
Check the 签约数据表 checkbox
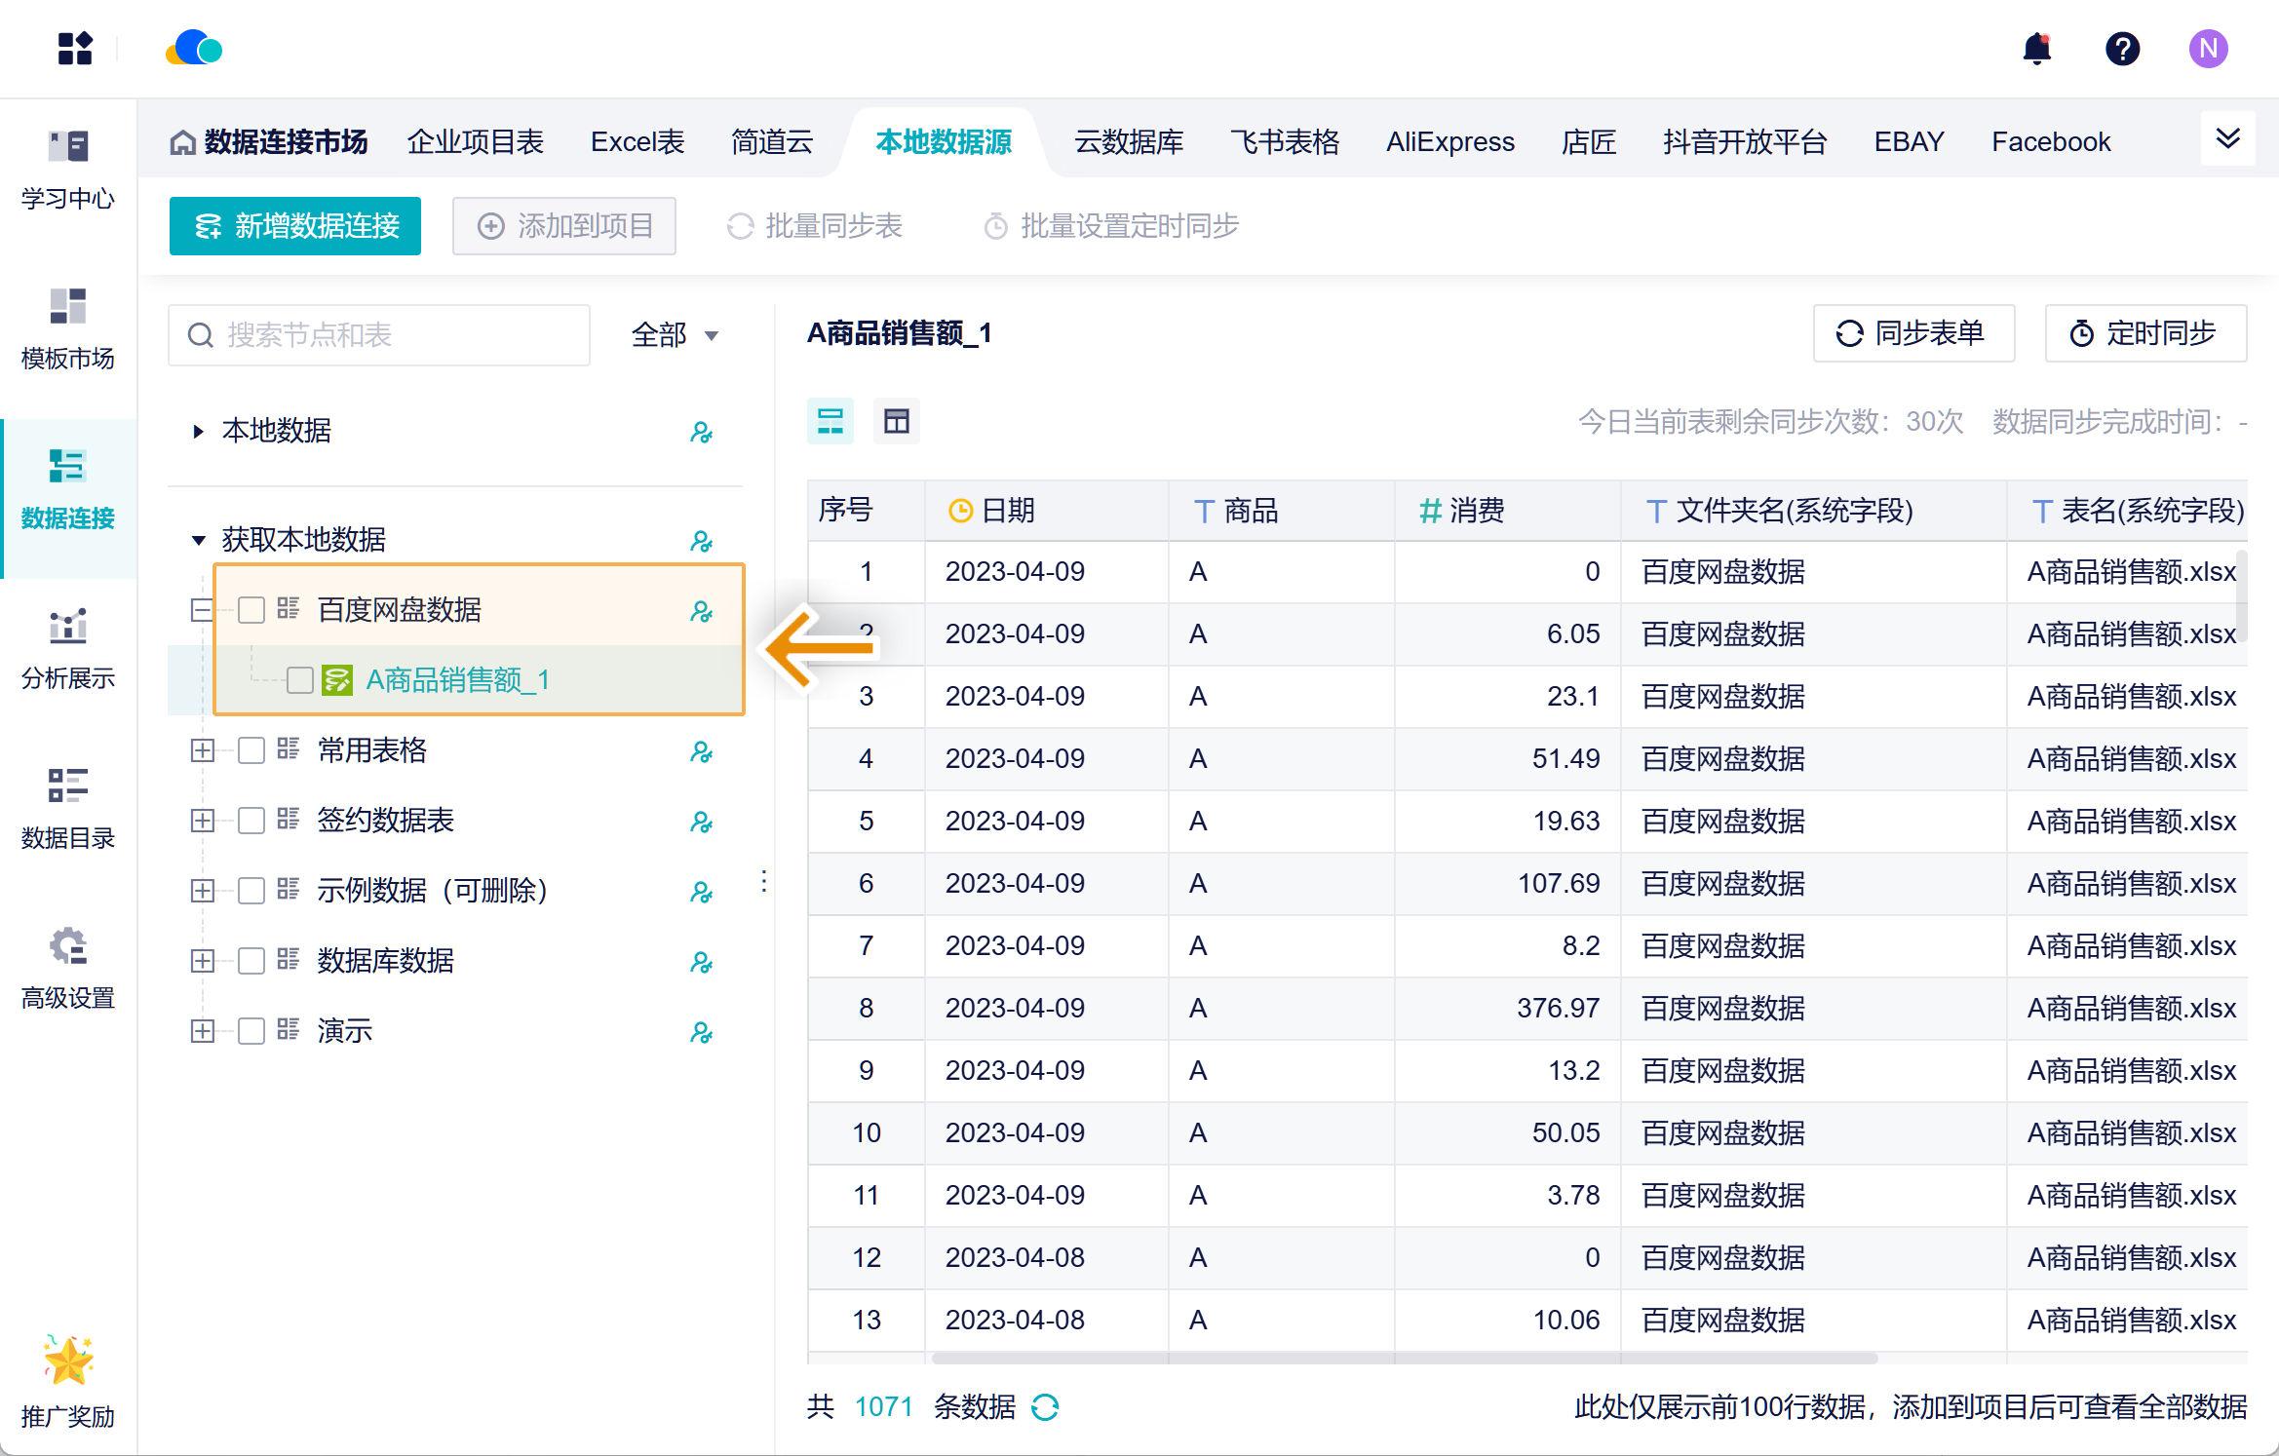pos(251,821)
